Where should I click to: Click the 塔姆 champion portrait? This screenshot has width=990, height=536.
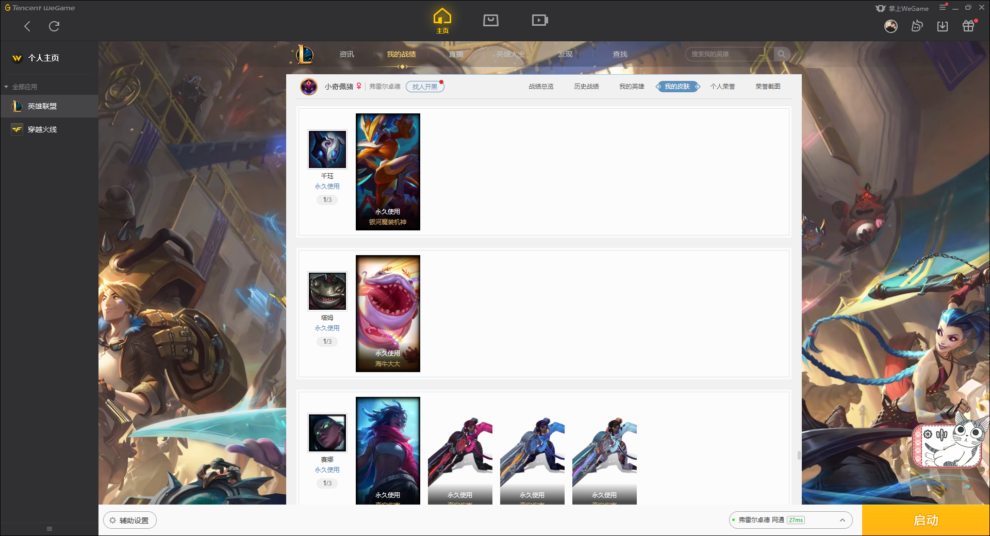[x=327, y=291]
